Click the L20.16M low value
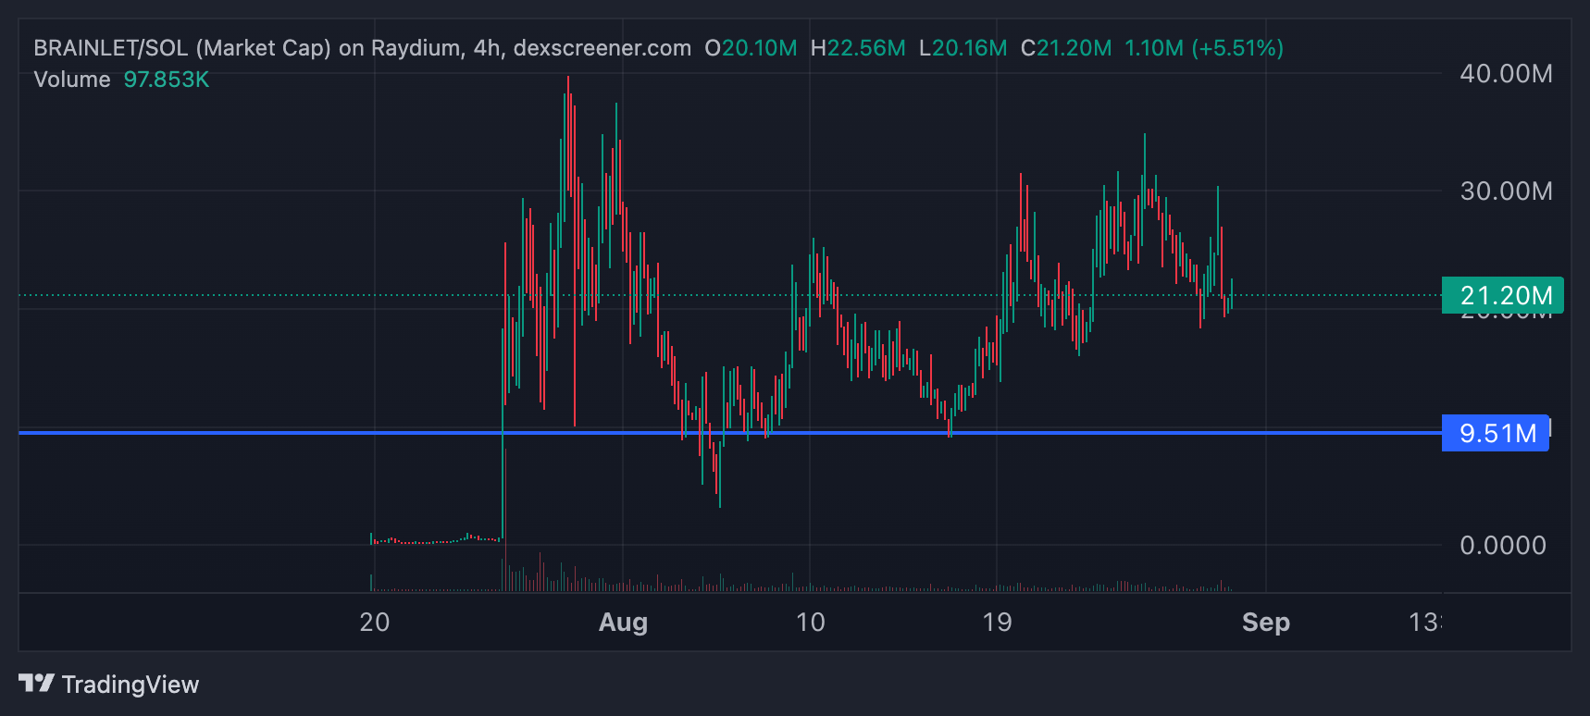1590x716 pixels. [963, 48]
